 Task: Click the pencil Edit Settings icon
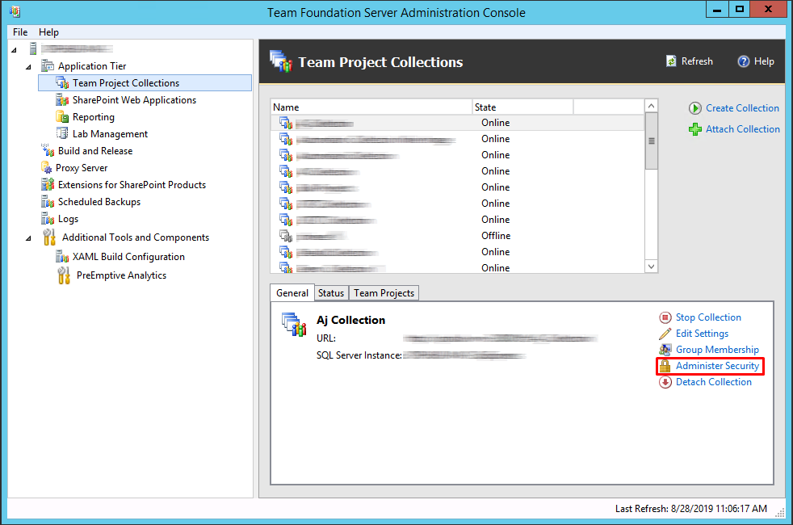coord(665,334)
